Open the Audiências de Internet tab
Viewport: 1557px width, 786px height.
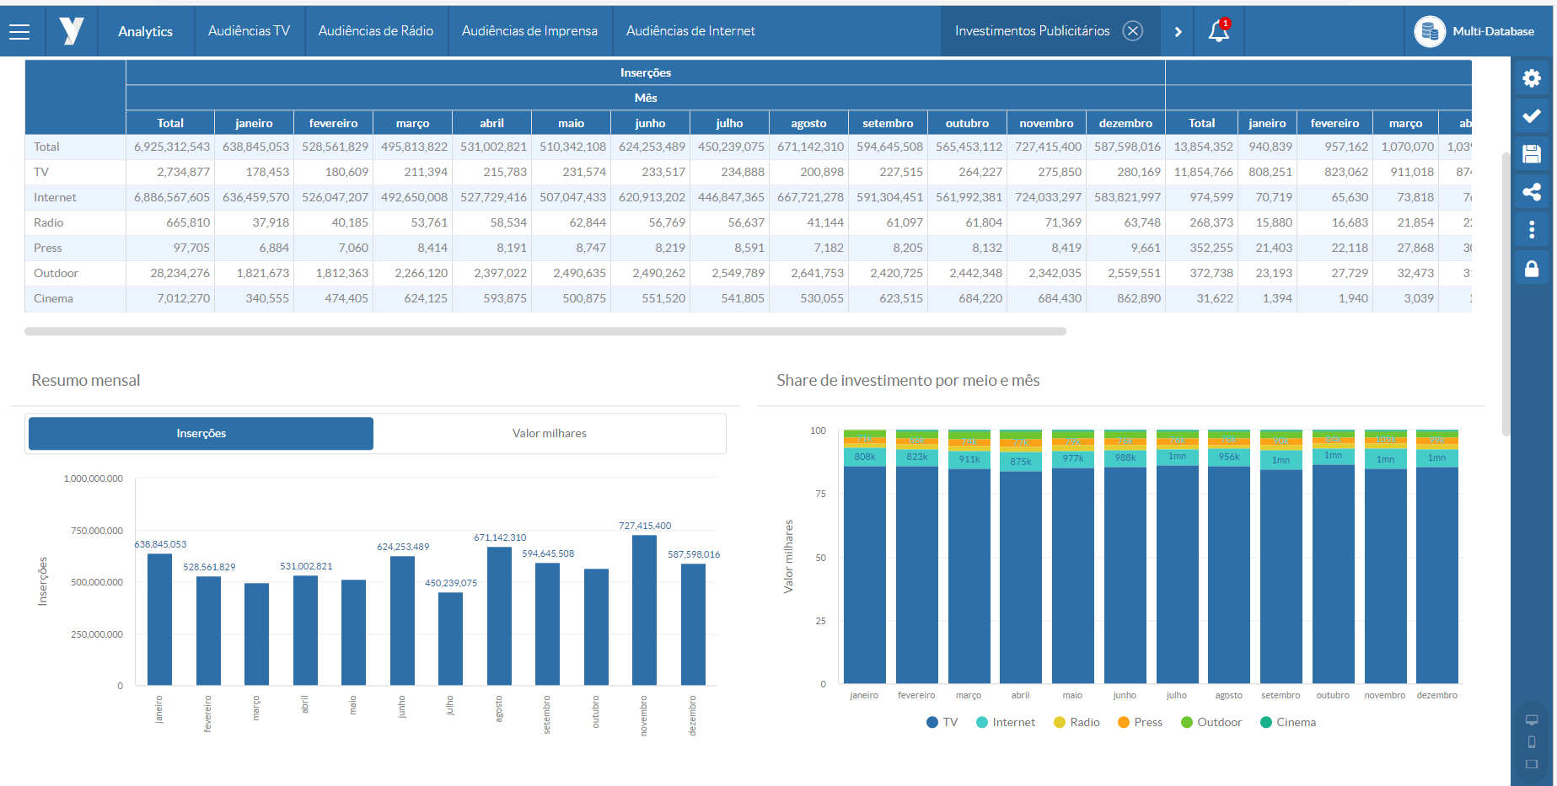(690, 31)
